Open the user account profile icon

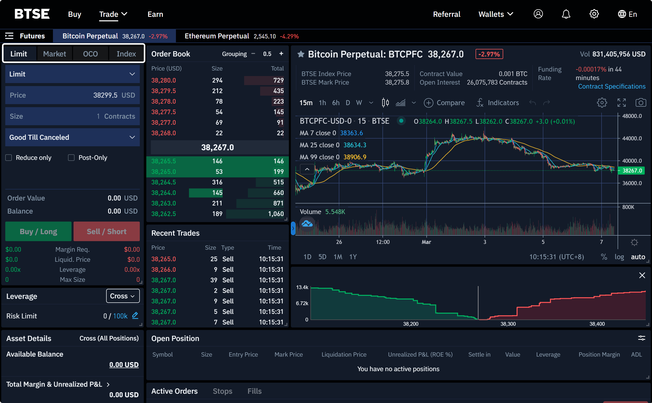(538, 14)
